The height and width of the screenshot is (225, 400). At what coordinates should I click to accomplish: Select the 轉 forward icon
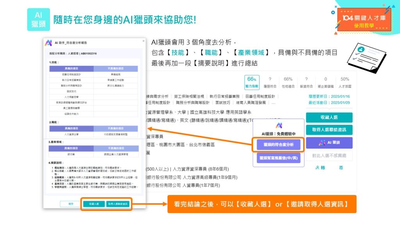(x=321, y=167)
